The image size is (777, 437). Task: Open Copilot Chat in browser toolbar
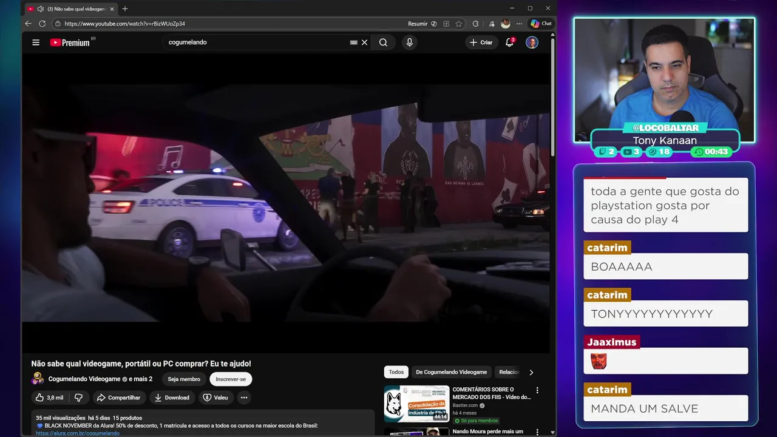point(541,24)
